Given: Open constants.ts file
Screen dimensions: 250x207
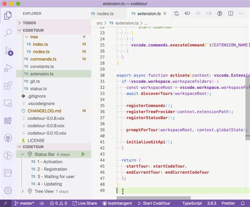Looking at the screenshot, I should click(42, 67).
